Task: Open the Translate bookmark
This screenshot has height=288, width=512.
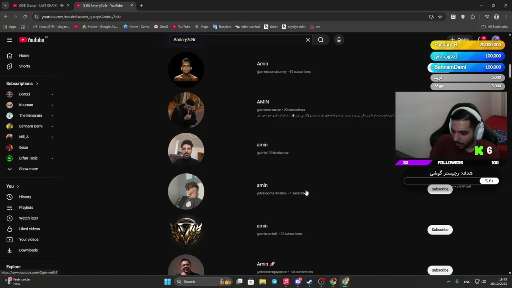Action: point(222,27)
